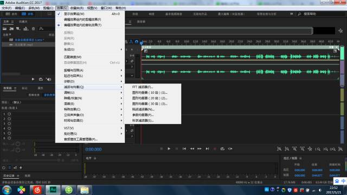Click the Play button in the transport controls

click(169, 149)
